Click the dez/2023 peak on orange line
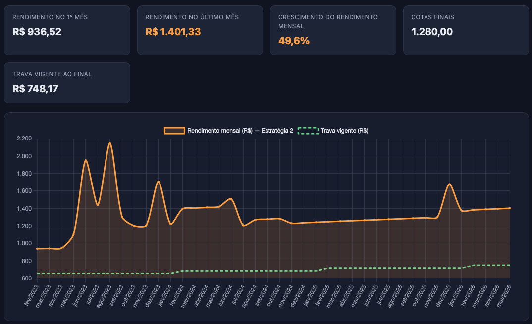Viewport: 532px width, 324px height. tap(158, 182)
